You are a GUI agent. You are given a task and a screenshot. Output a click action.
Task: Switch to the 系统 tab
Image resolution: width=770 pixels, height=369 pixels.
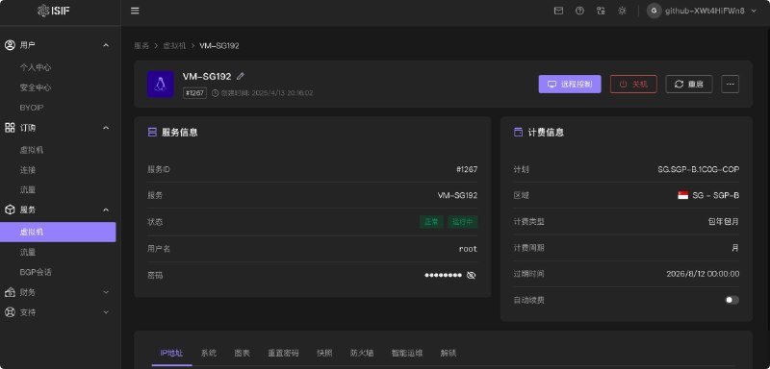[x=209, y=353]
